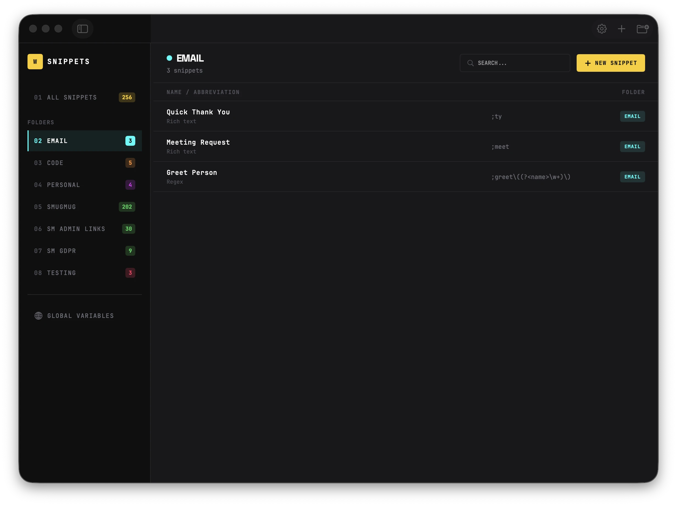The width and height of the screenshot is (677, 506).
Task: Toggle the sidebar visibility icon
Action: (82, 29)
